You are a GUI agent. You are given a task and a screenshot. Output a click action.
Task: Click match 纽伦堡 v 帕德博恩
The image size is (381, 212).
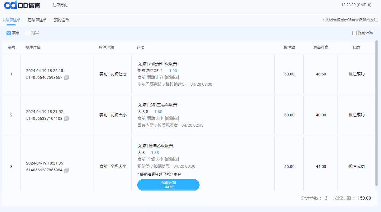[154, 166]
